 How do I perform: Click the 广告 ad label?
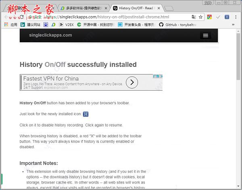click(156, 76)
